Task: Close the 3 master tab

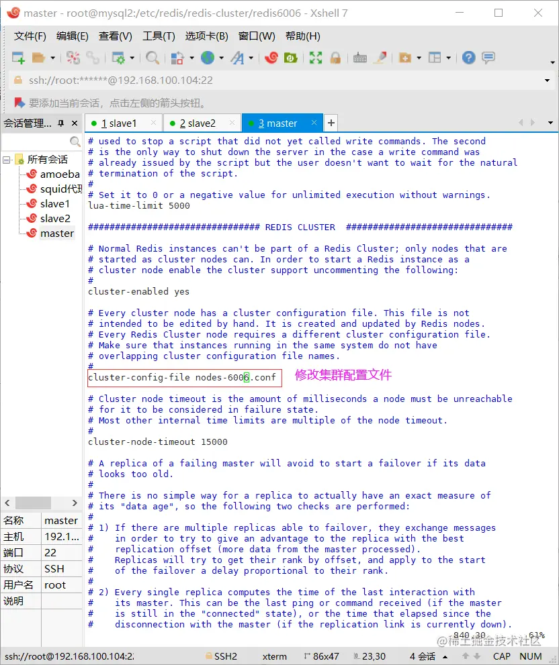Action: coord(314,123)
